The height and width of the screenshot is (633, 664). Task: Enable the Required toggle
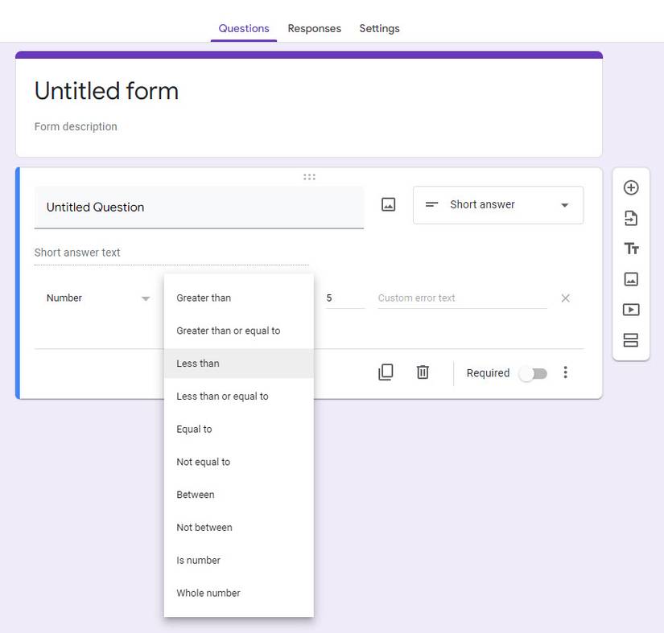tap(533, 372)
